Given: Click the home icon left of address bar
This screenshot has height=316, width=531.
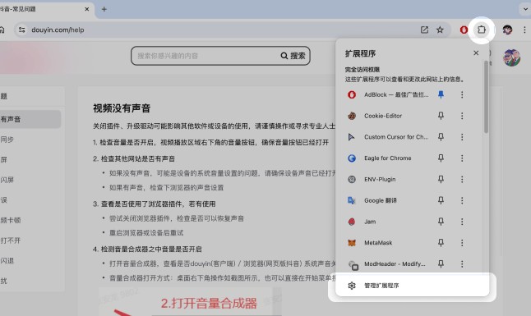Looking at the screenshot, I should click(2, 30).
